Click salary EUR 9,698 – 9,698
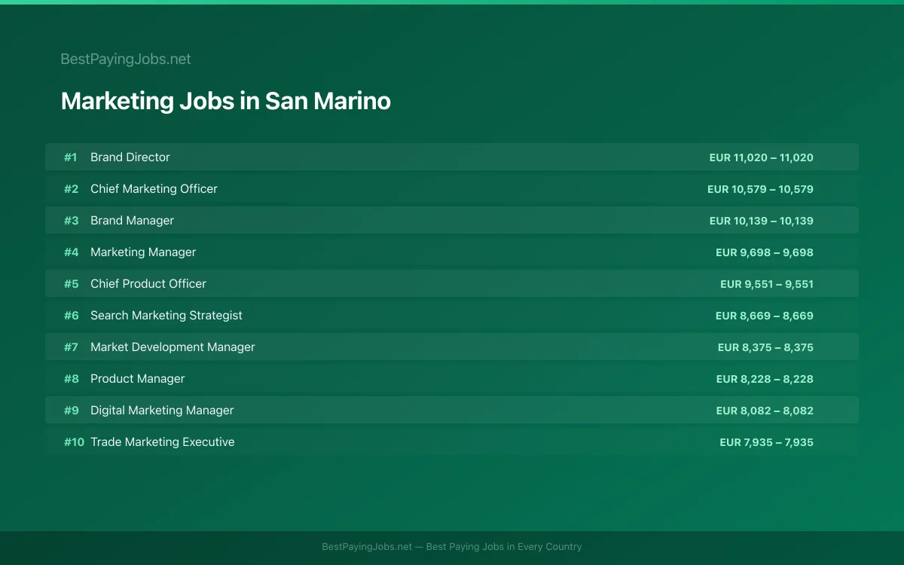This screenshot has height=565, width=904. coord(765,252)
